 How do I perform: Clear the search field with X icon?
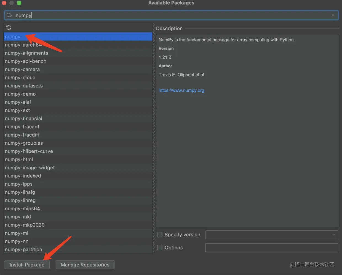click(x=333, y=15)
